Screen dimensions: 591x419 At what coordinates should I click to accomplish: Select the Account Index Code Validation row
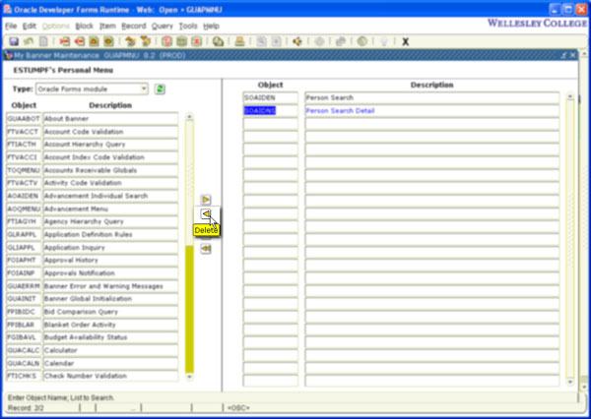pos(93,157)
